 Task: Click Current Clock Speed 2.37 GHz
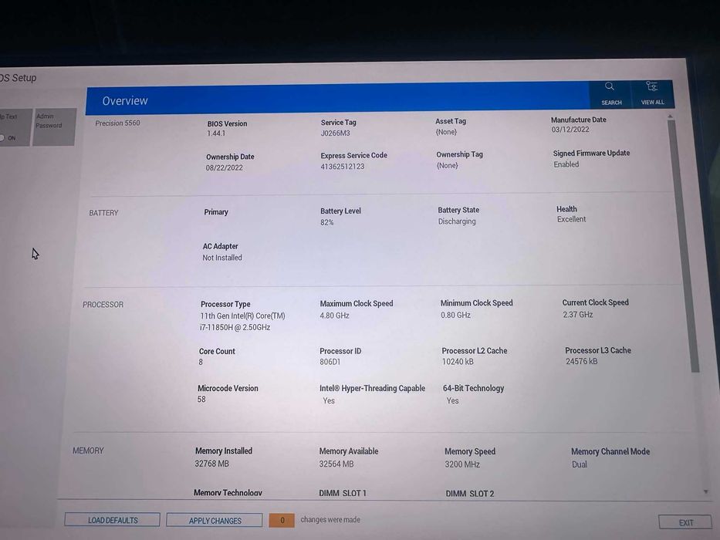pos(578,315)
